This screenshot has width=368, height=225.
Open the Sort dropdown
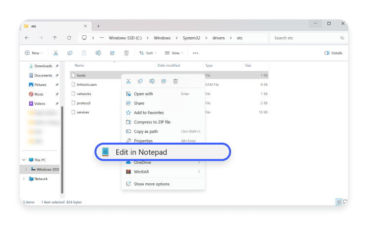click(x=148, y=53)
